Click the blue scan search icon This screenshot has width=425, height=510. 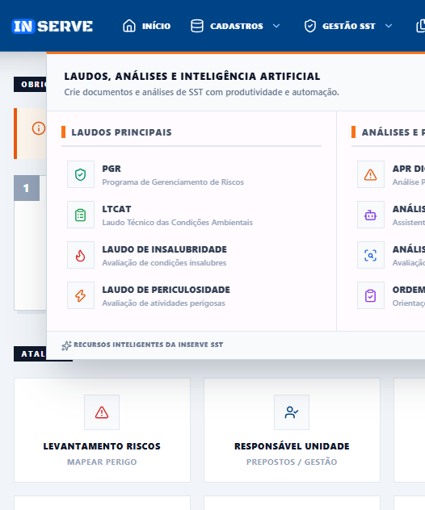[370, 255]
